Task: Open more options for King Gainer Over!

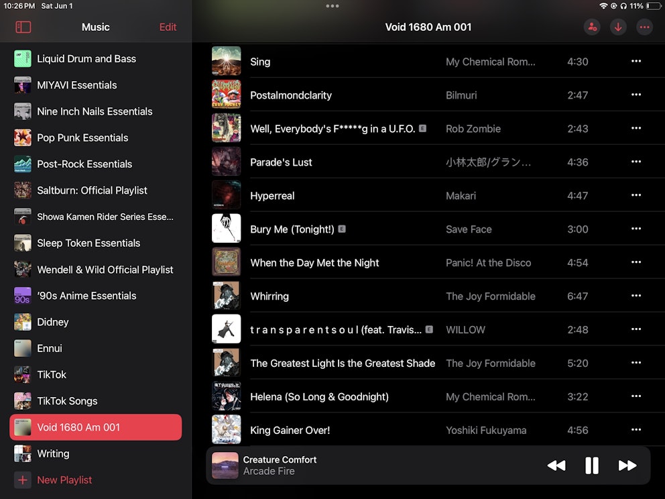Action: (636, 430)
